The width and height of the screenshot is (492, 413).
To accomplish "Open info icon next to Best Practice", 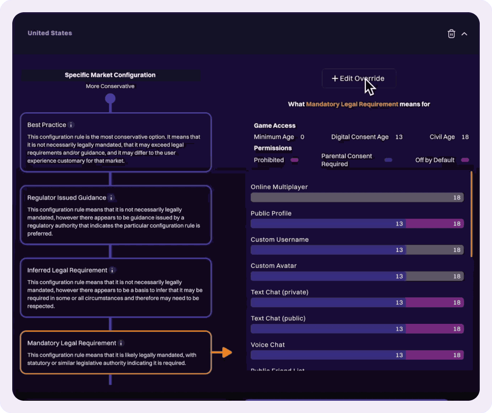I will point(71,125).
